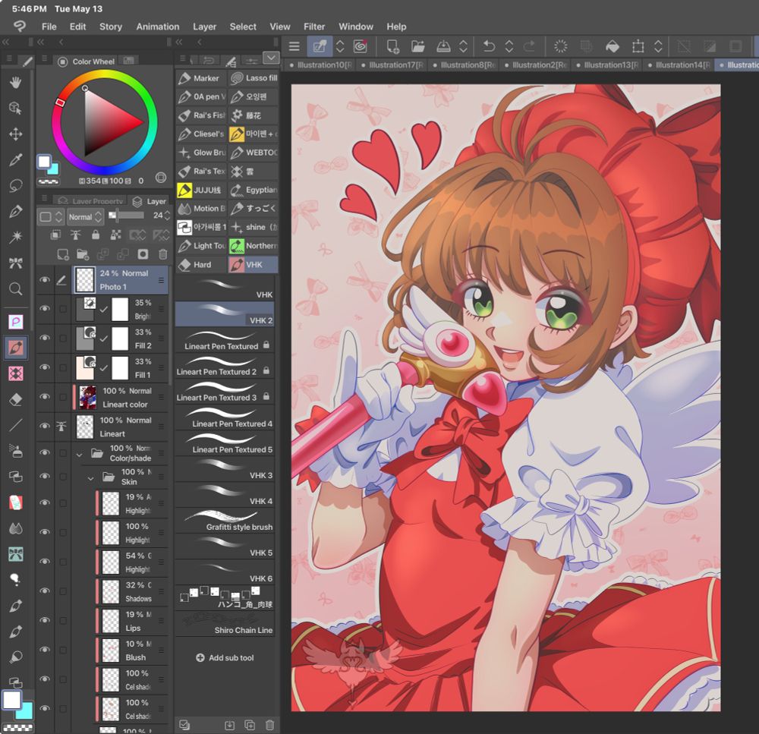Viewport: 759px width, 734px height.
Task: Select the Move layer tool
Action: (x=15, y=134)
